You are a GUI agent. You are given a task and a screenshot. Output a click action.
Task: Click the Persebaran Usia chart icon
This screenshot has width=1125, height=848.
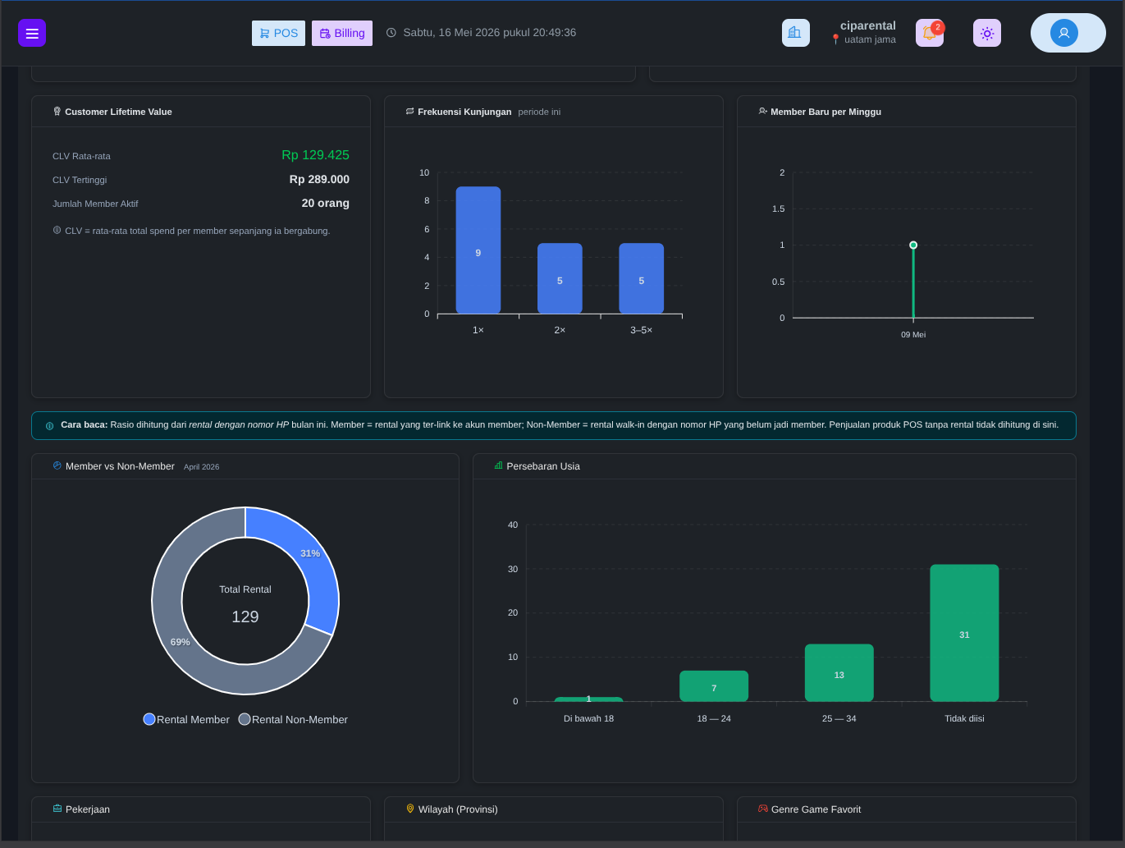498,465
